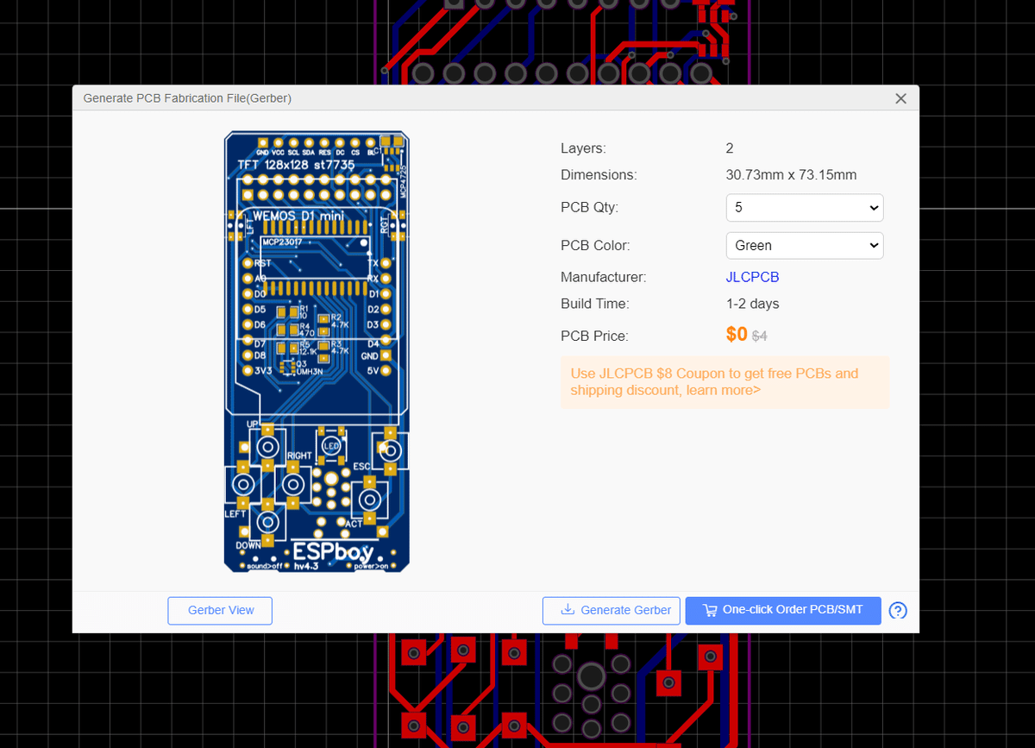
Task: Click the PCB Price label
Action: tap(594, 336)
